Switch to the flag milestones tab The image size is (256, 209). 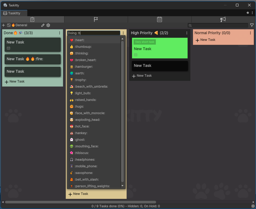96,19
